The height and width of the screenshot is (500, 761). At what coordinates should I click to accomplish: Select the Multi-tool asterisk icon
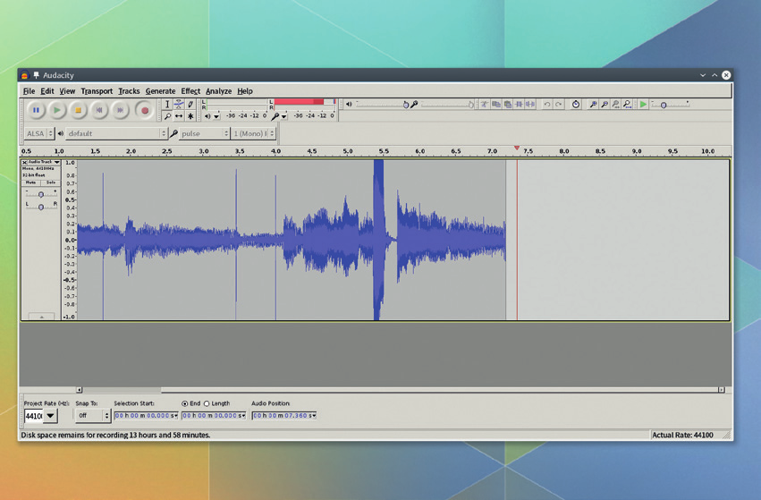pos(190,116)
